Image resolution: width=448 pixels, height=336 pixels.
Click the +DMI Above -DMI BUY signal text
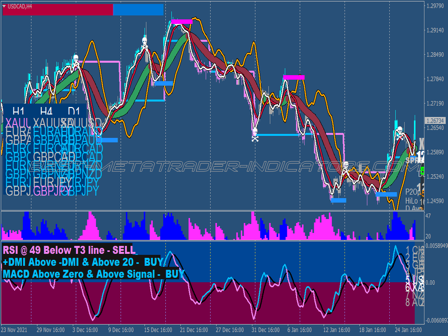83,262
